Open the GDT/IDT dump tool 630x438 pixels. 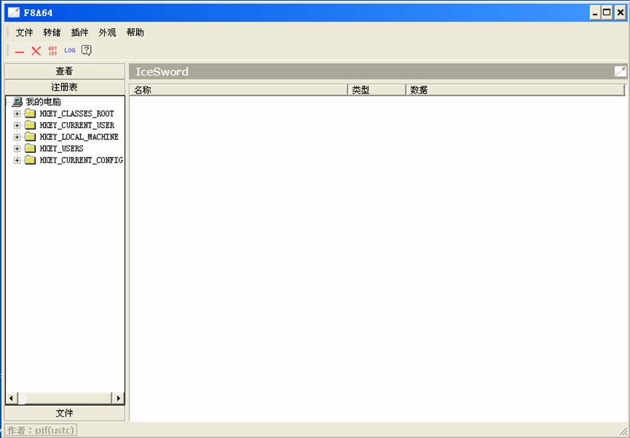[x=52, y=51]
